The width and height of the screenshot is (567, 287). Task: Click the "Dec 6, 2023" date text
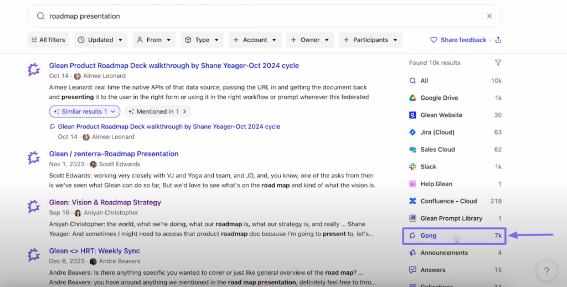point(67,262)
